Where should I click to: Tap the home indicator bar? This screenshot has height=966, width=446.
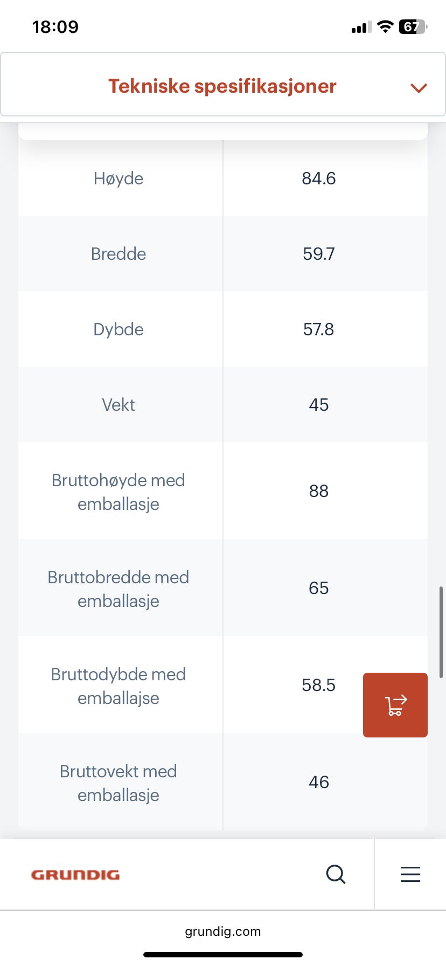pyautogui.click(x=223, y=955)
